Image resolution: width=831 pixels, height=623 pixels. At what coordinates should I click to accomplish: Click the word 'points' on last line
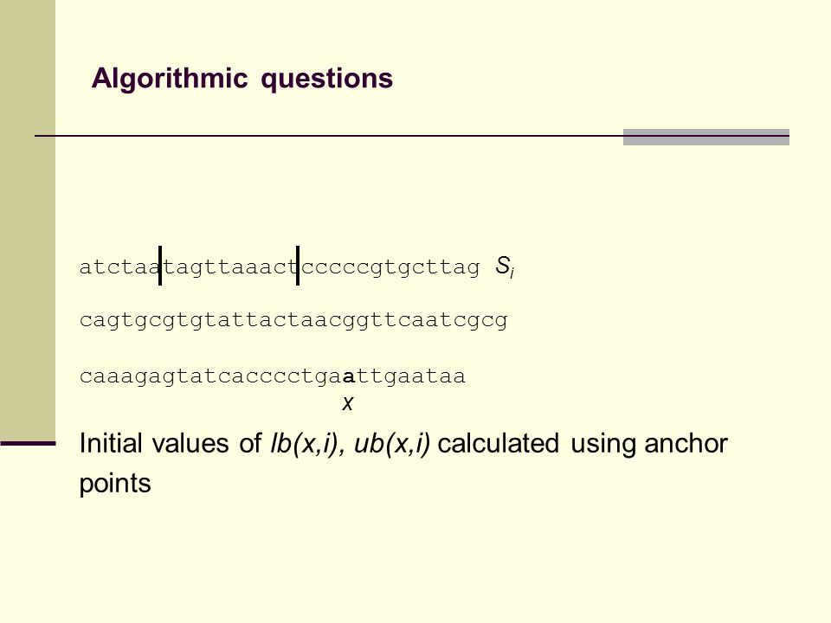tap(115, 485)
